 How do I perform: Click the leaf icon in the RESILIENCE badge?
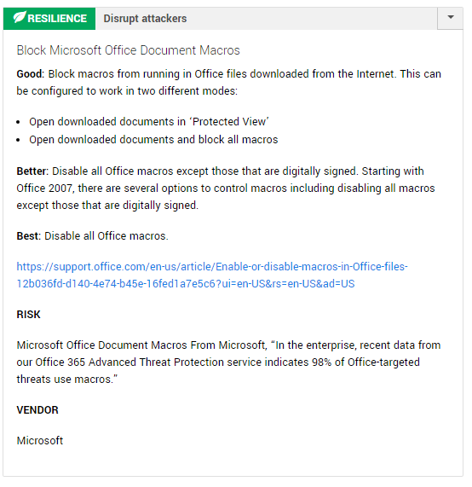coord(20,17)
